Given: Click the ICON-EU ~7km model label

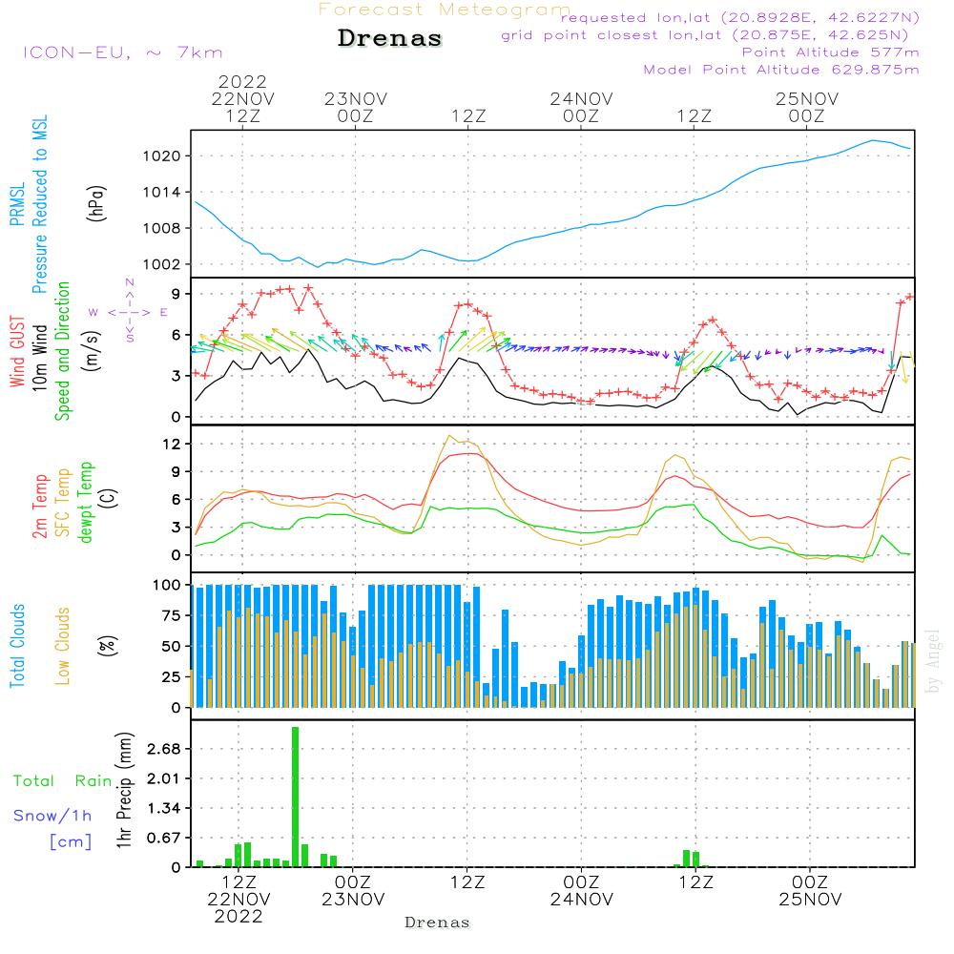Looking at the screenshot, I should coord(123,52).
